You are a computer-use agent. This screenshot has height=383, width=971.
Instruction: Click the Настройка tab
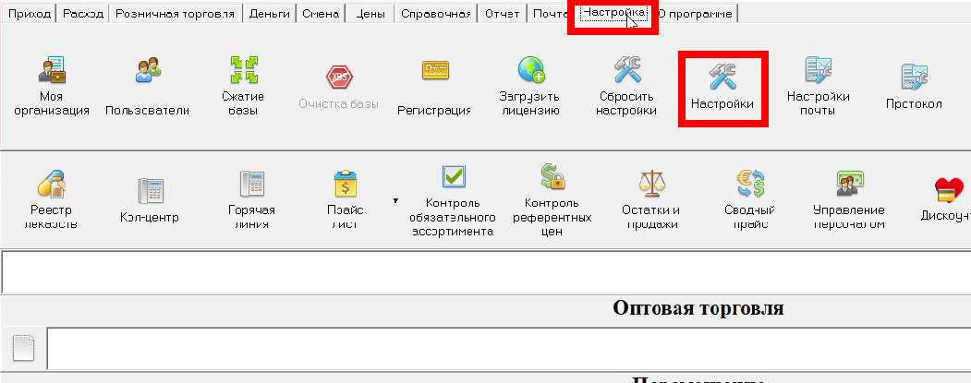click(613, 12)
